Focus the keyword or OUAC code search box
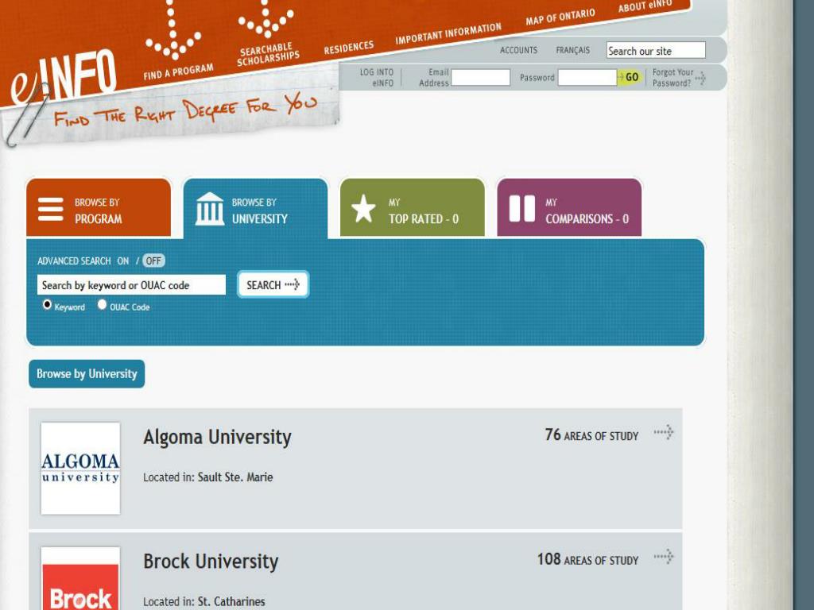 click(x=131, y=285)
